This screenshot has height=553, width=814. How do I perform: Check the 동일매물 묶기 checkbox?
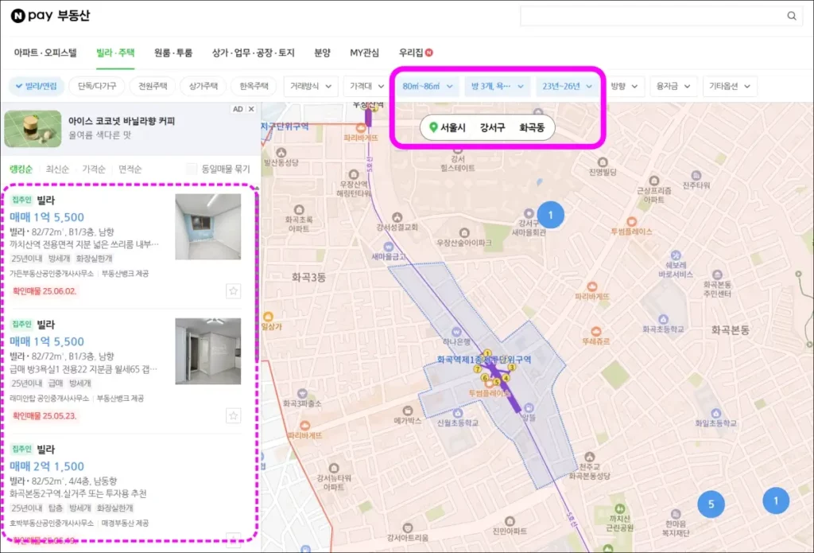[x=192, y=169]
